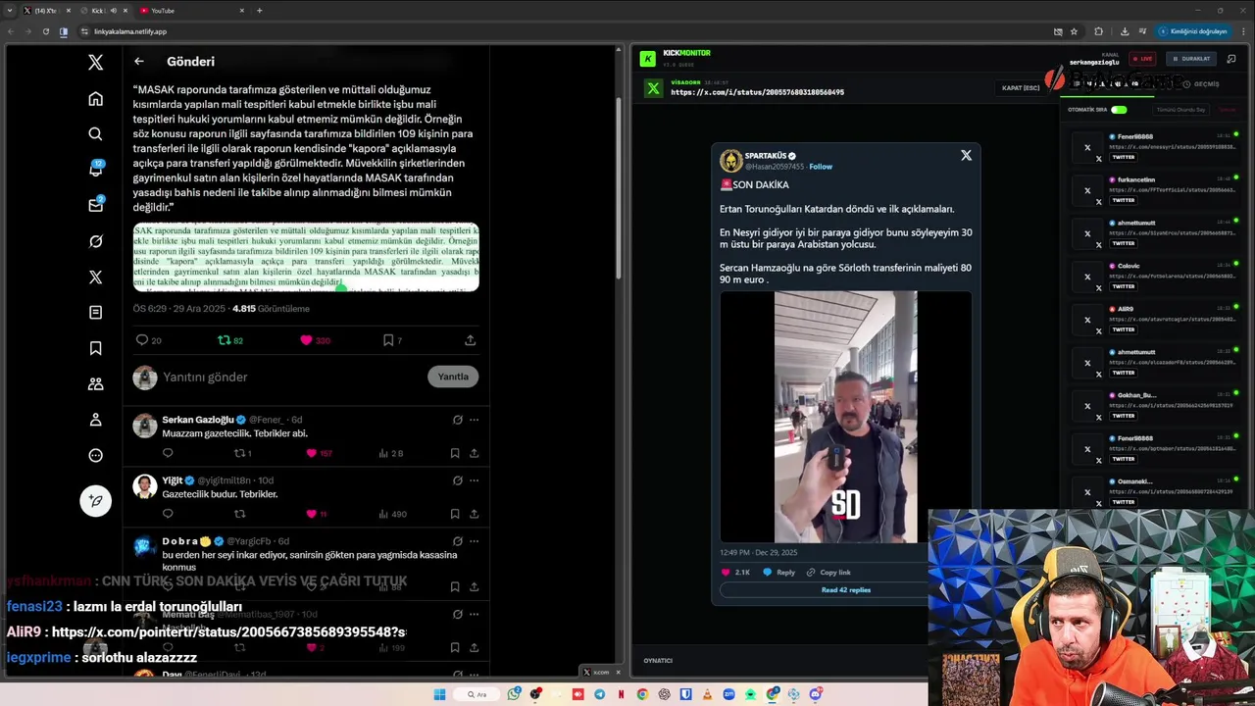Viewport: 1255px width, 706px height.
Task: Click Reply on the embedded tweet
Action: [779, 573]
